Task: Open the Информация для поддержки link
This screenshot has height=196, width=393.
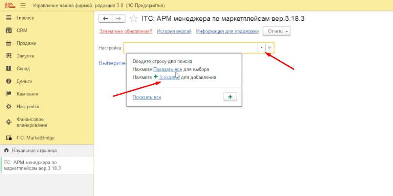Action: tap(227, 31)
